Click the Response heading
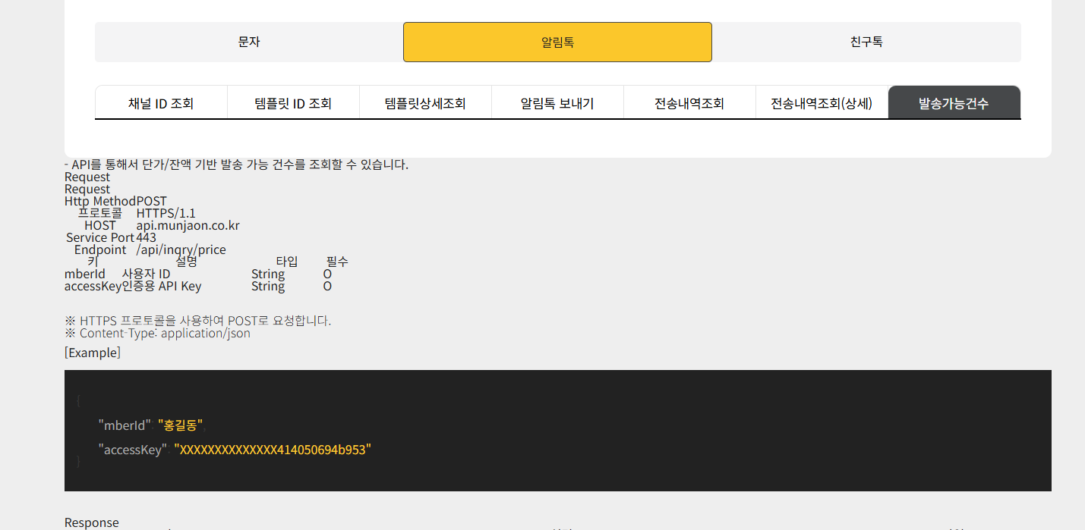The image size is (1085, 530). [x=92, y=522]
